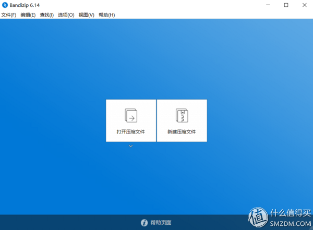Open the 文件(F) menu
The image size is (313, 230).
point(9,15)
